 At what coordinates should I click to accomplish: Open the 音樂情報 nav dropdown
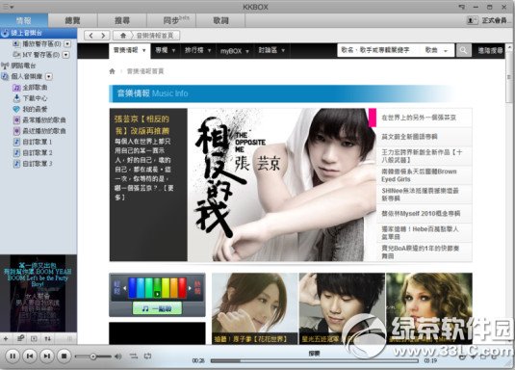point(130,50)
